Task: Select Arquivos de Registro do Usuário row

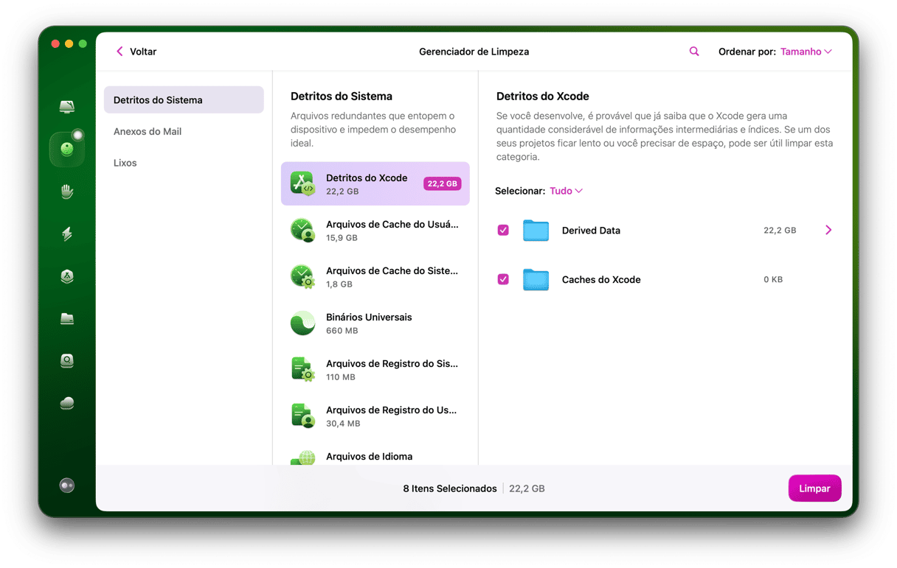Action: pos(375,416)
